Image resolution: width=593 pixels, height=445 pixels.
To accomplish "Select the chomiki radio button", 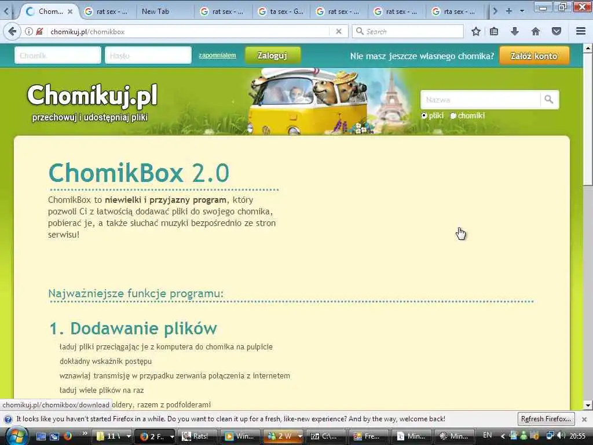I will 453,116.
